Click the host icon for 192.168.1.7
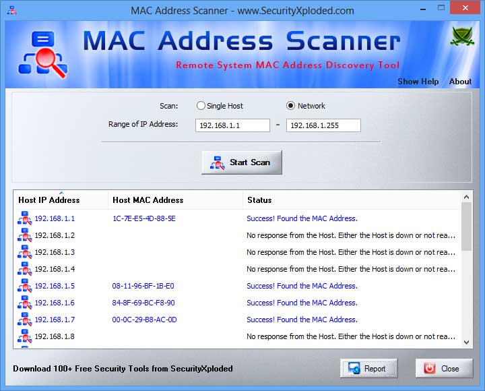The image size is (485, 391). 25,320
